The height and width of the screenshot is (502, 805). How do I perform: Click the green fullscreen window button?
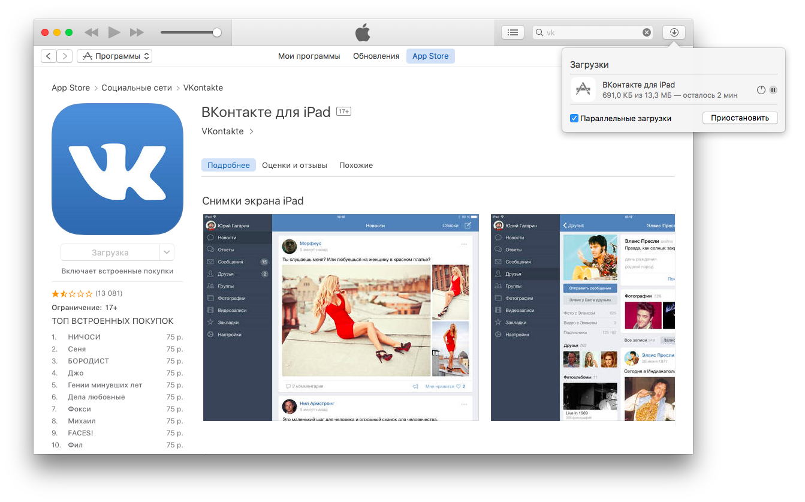tap(69, 32)
